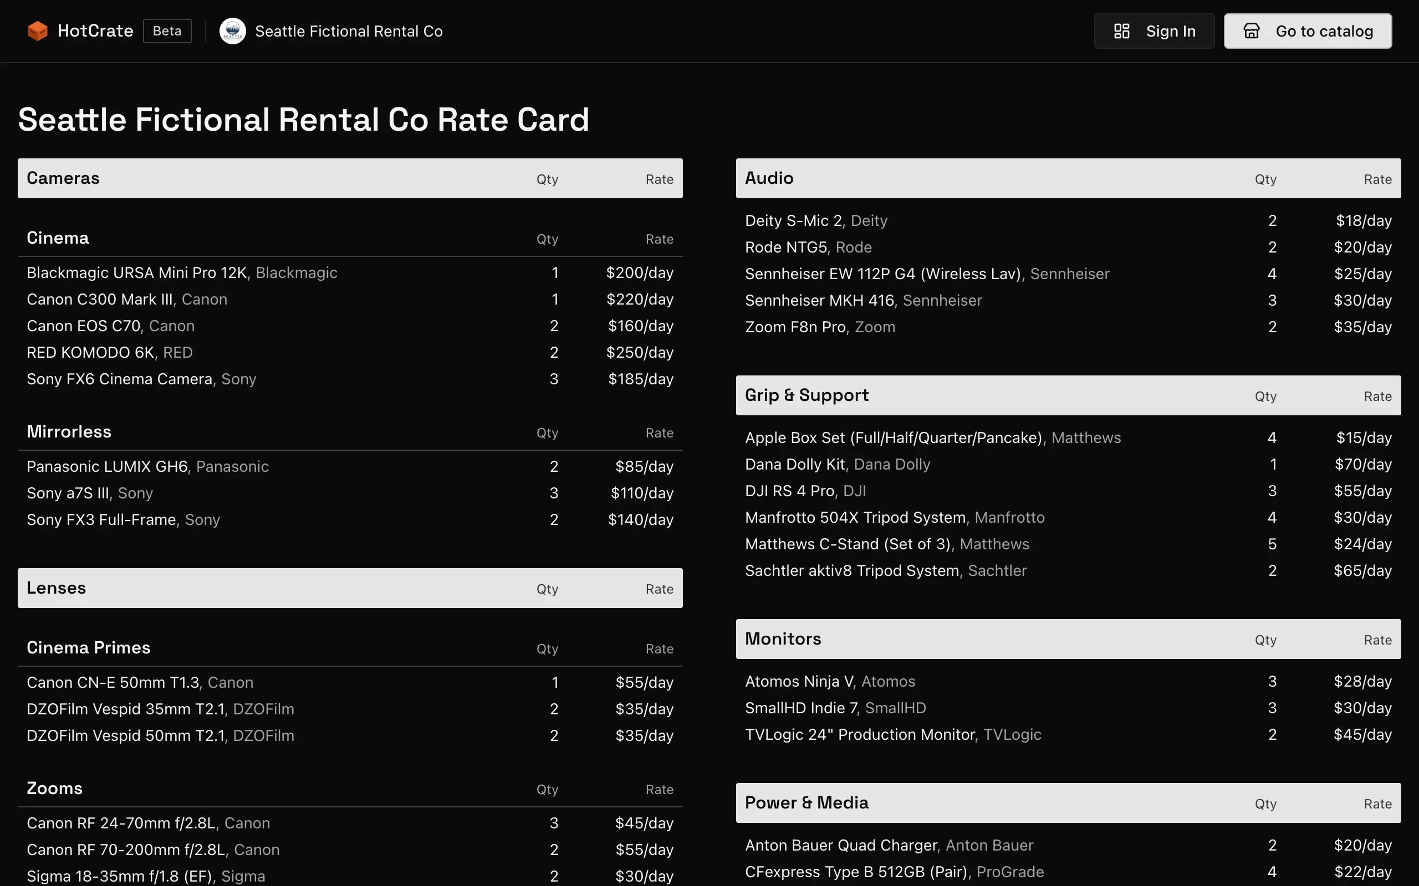1419x886 pixels.
Task: Click the $185/day rate for Sony FX6
Action: [641, 379]
